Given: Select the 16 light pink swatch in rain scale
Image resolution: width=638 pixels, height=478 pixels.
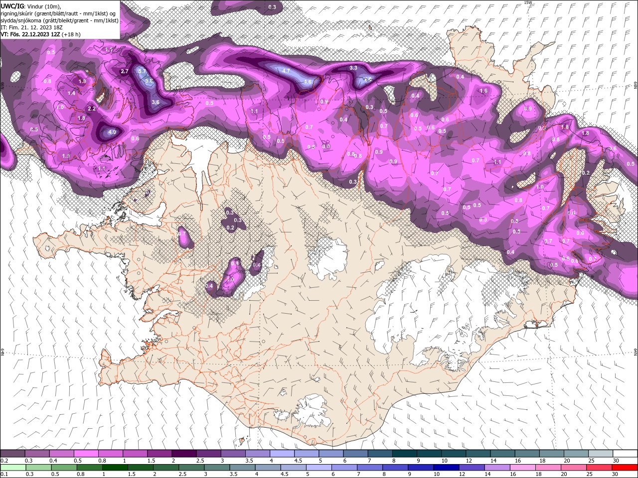Looking at the screenshot, I should coord(522,468).
